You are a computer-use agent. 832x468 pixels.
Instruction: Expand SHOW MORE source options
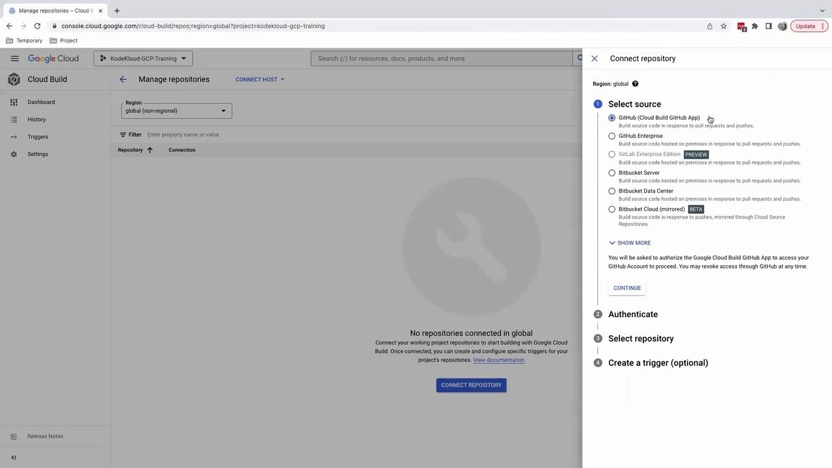[630, 242]
